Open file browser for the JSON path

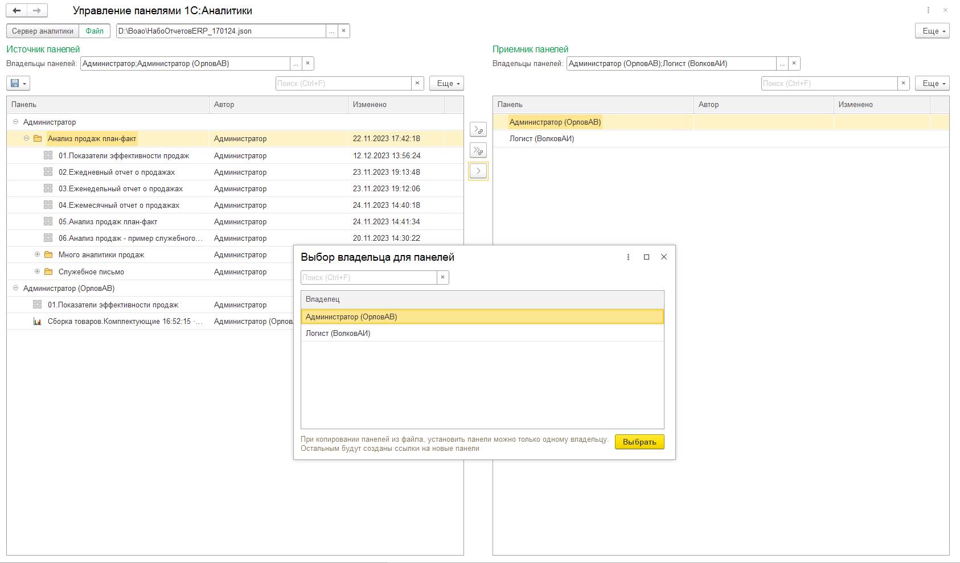331,31
